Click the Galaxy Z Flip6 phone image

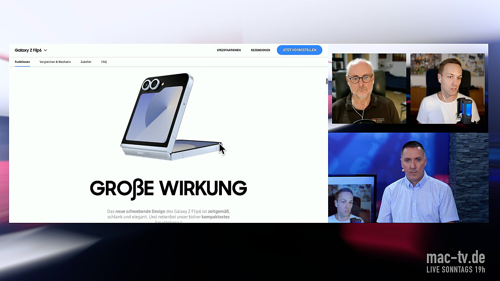point(171,116)
